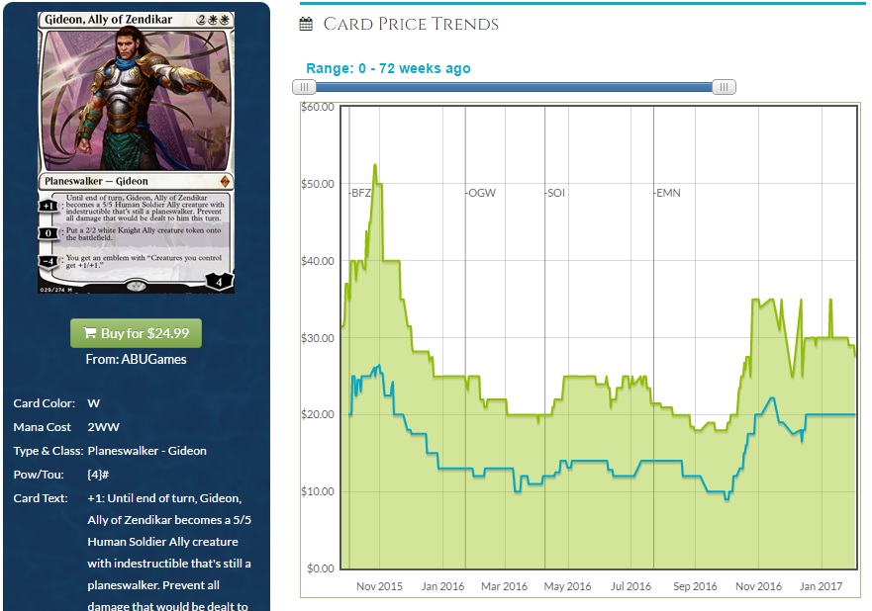Click the 'Sep 2016' axis label
Viewport: 872px width, 611px height.
(x=695, y=586)
